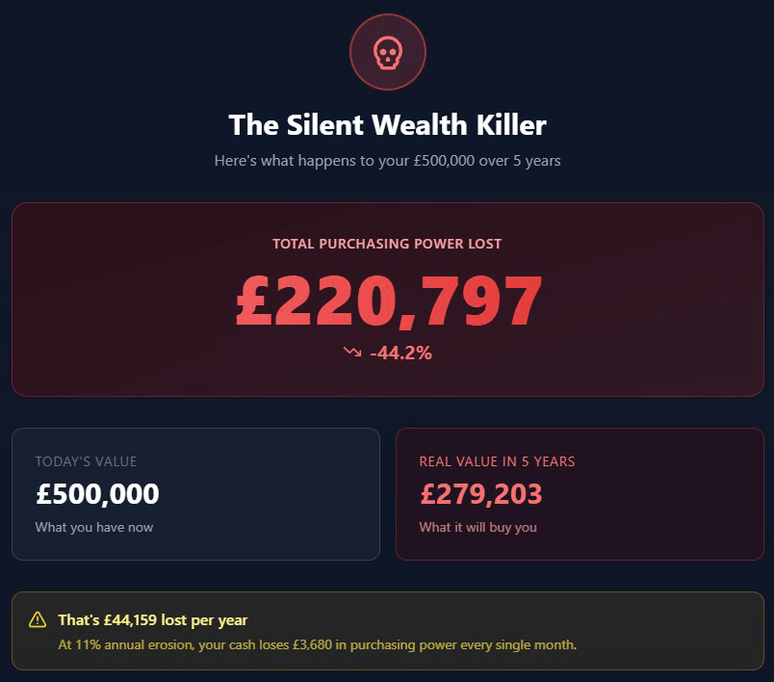Click the "Today's Value" label
This screenshot has height=682, width=774.
click(x=86, y=462)
